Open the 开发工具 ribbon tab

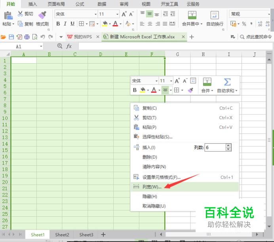[169, 4]
